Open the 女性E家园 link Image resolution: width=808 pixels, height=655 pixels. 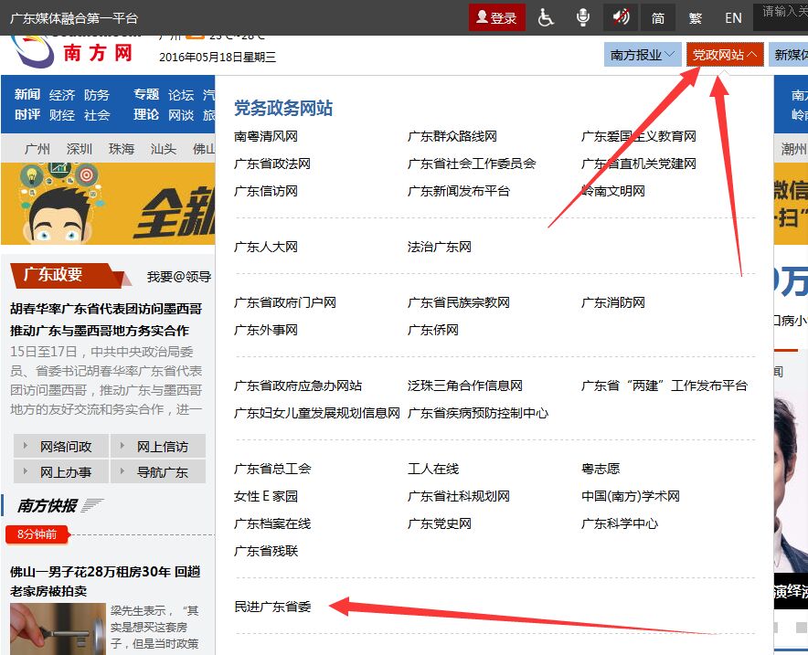(x=266, y=496)
